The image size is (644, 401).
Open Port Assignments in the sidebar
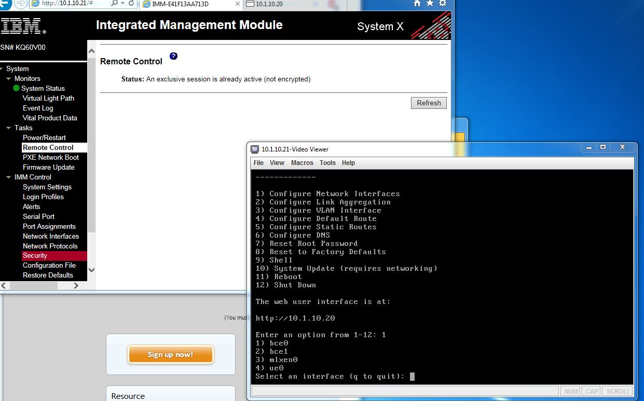pos(49,226)
